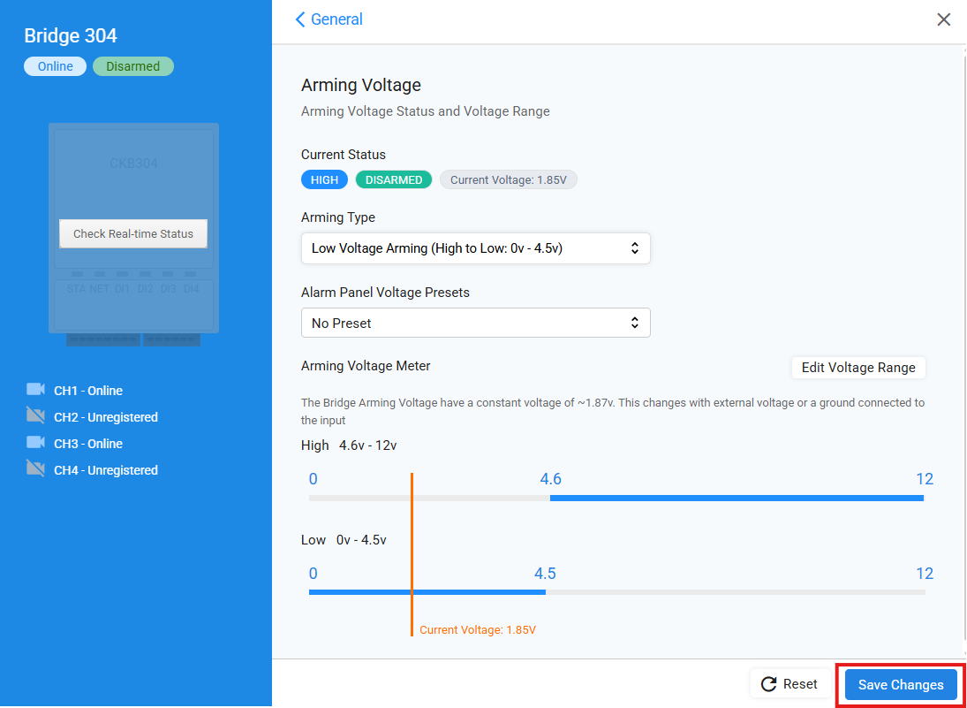Click the CH3 online camera icon
Viewport: 967px width, 708px height.
pyautogui.click(x=35, y=443)
